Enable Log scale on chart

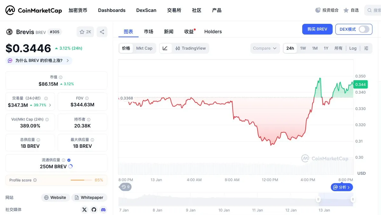pyautogui.click(x=353, y=48)
